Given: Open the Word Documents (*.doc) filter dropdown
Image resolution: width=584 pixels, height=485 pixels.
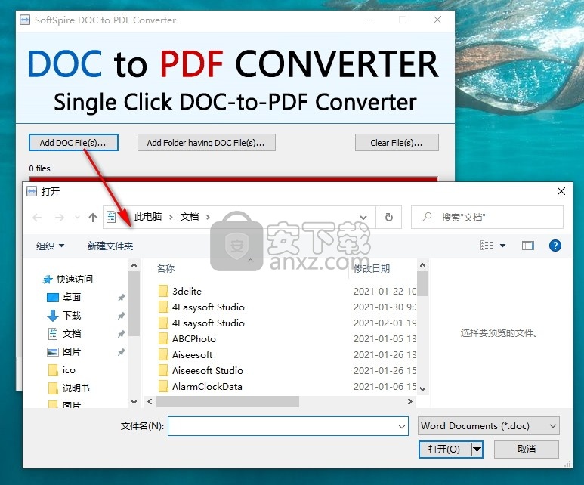Looking at the screenshot, I should pos(488,426).
